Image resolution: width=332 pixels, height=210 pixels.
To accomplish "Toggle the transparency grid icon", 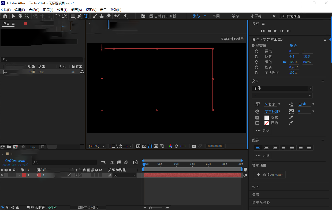I will point(144,146).
